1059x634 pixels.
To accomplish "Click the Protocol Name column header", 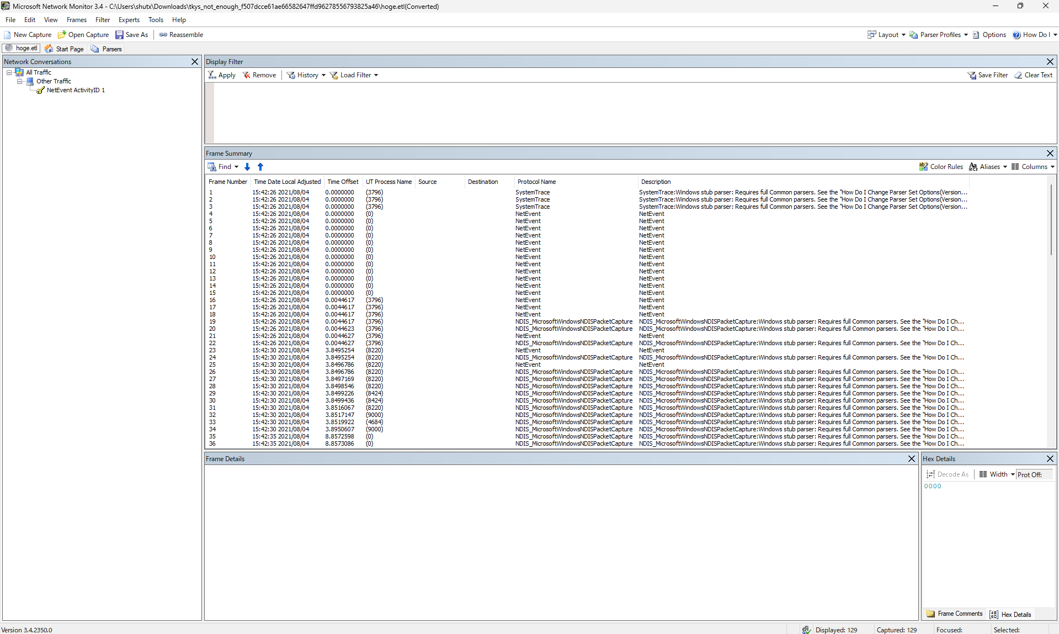I will [576, 182].
